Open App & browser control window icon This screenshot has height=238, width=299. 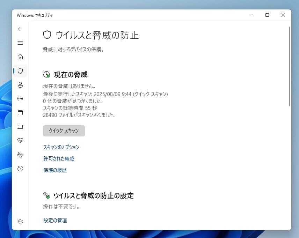pyautogui.click(x=20, y=113)
